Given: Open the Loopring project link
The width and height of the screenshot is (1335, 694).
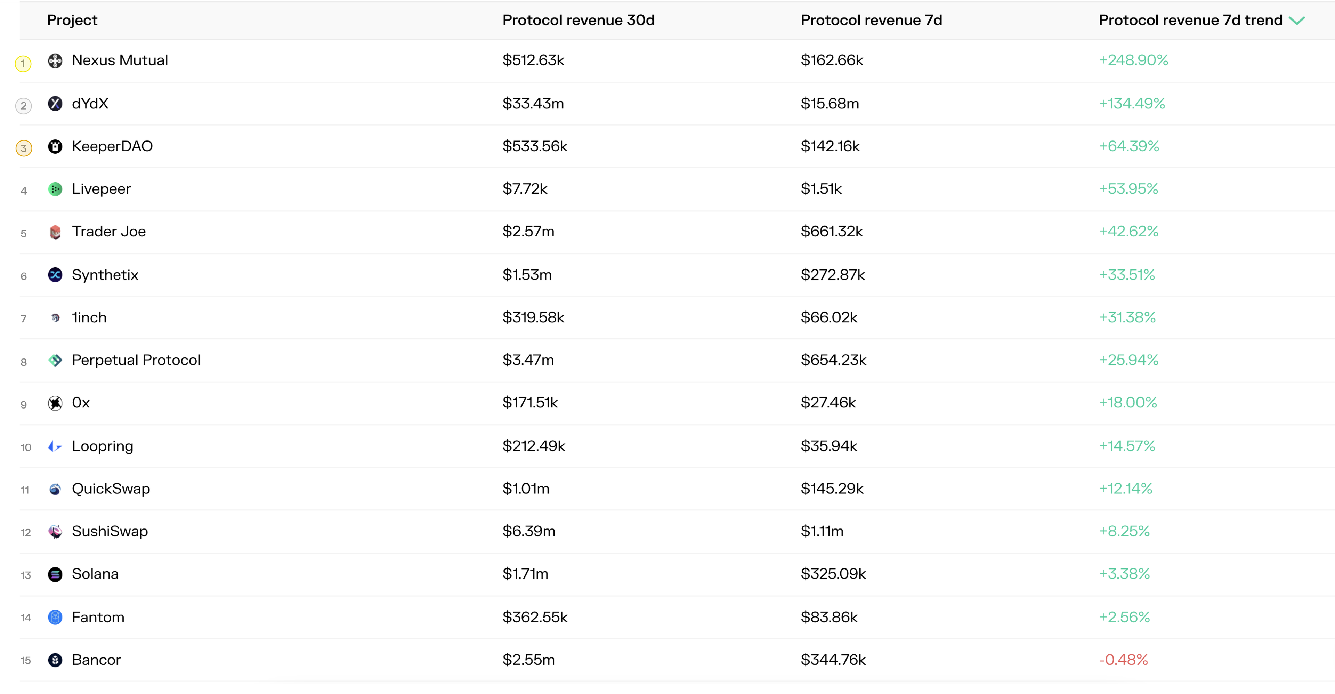Looking at the screenshot, I should pyautogui.click(x=103, y=446).
